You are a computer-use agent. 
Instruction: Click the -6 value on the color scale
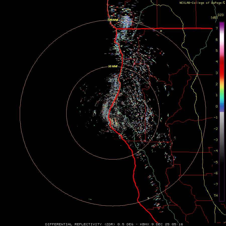(x=216, y=173)
